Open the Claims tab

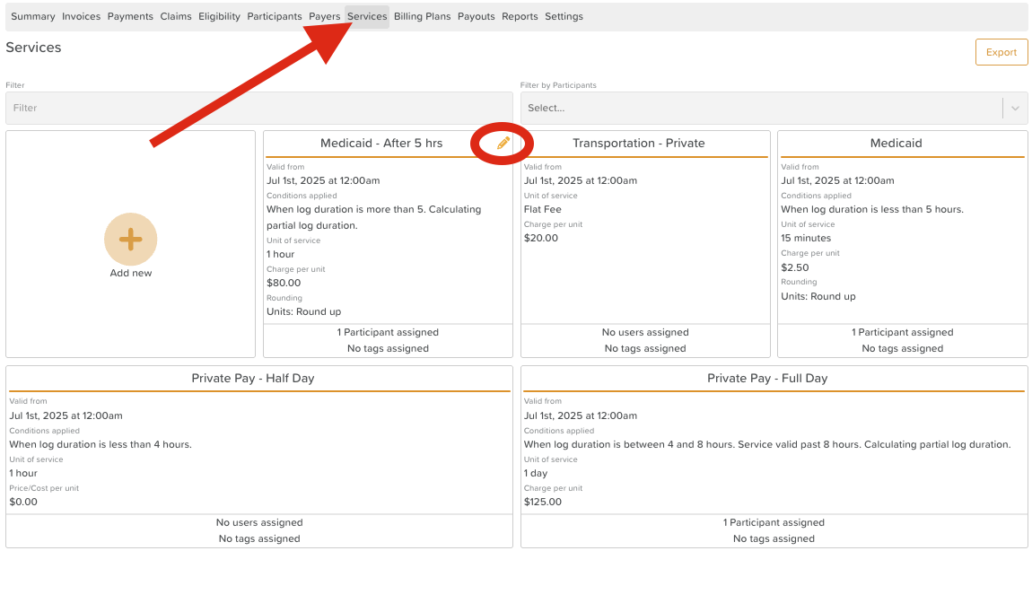(x=176, y=16)
